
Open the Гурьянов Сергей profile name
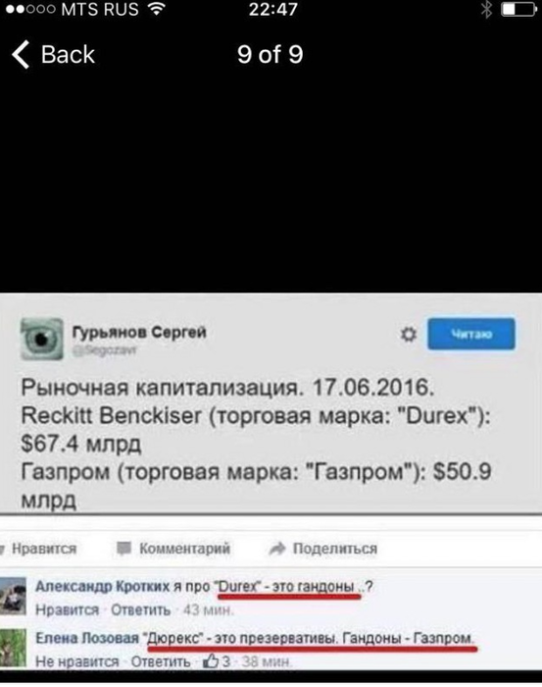click(139, 332)
